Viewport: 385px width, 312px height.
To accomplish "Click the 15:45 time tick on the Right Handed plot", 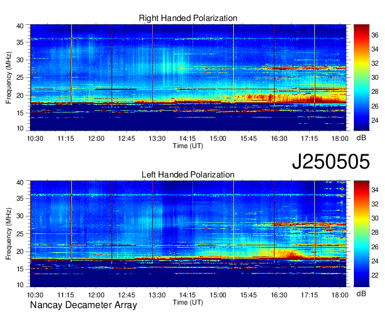I will [249, 138].
